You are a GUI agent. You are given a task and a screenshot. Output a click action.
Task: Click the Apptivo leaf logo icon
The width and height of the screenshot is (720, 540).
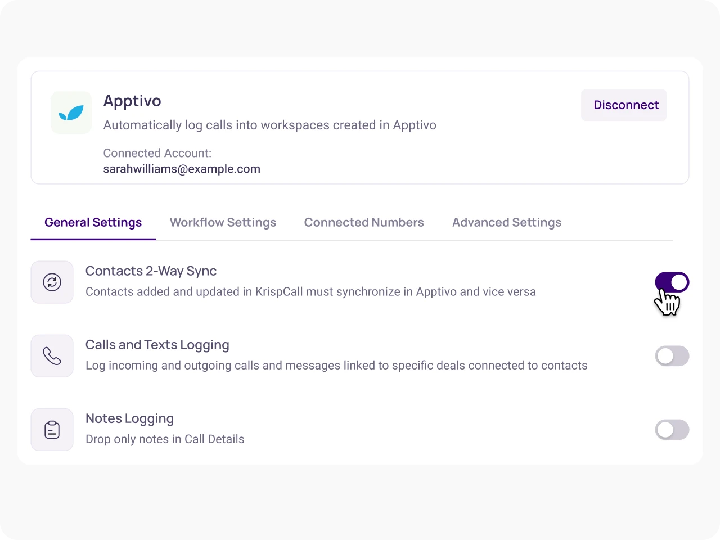[x=71, y=112]
